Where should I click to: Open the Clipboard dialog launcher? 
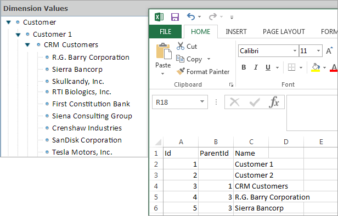click(x=232, y=85)
